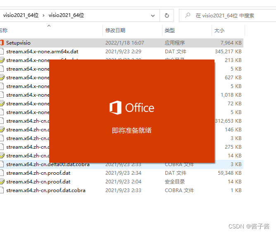The height and width of the screenshot is (233, 276).
Task: Click file icon of stream.x64.x-none.arm64x.dat
Action: [x=2, y=51]
